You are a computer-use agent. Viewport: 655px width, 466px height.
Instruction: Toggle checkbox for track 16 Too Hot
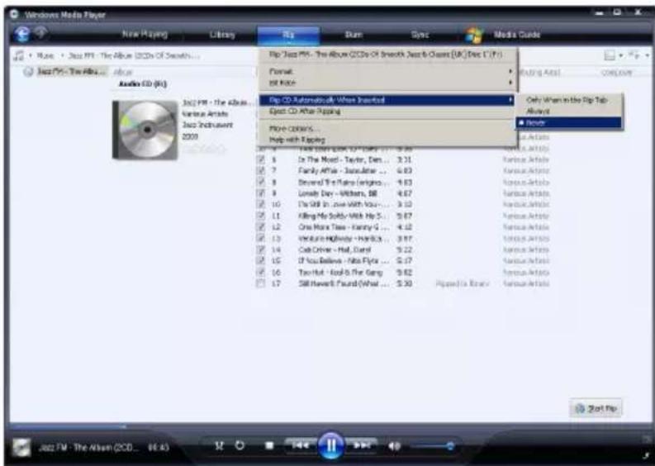[261, 272]
